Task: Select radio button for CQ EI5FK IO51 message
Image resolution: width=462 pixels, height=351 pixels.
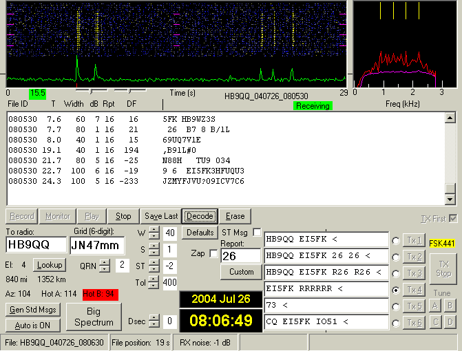Action: point(396,322)
